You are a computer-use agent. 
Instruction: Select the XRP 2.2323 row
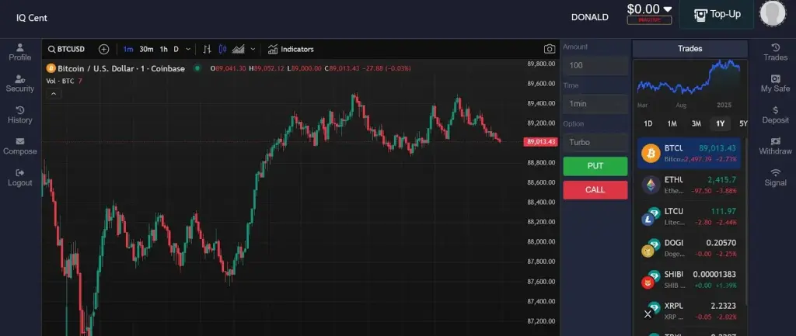[x=690, y=310]
